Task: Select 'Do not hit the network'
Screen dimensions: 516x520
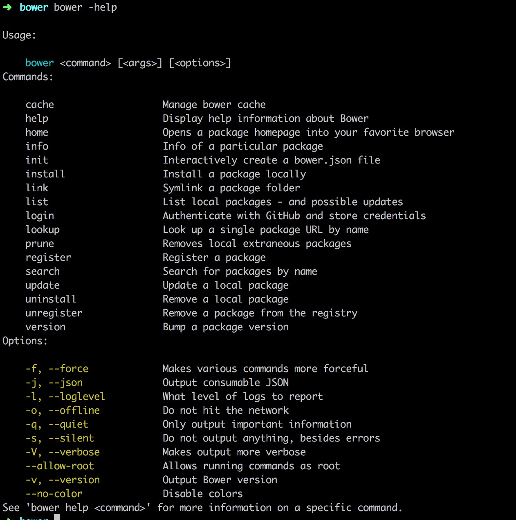Action: click(226, 410)
